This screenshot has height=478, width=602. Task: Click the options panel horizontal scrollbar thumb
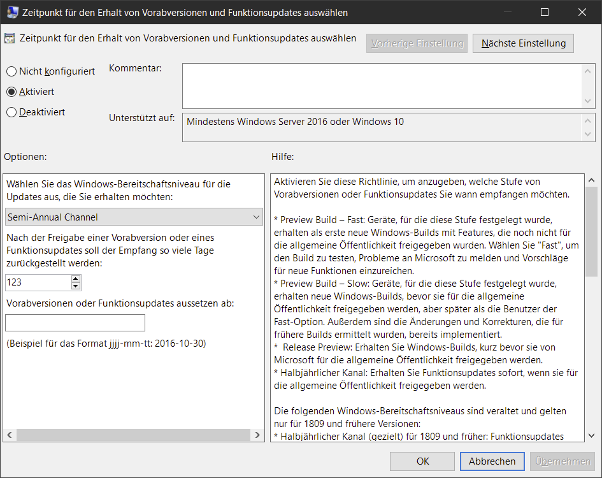click(133, 435)
